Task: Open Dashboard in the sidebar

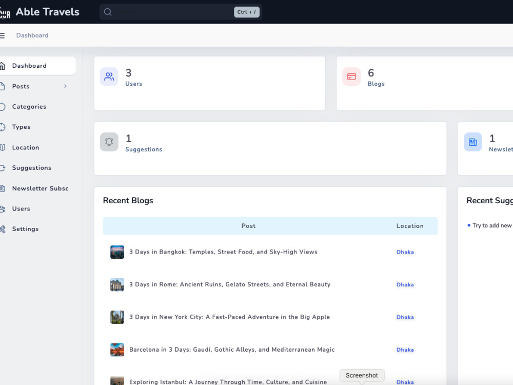Action: (x=37, y=66)
